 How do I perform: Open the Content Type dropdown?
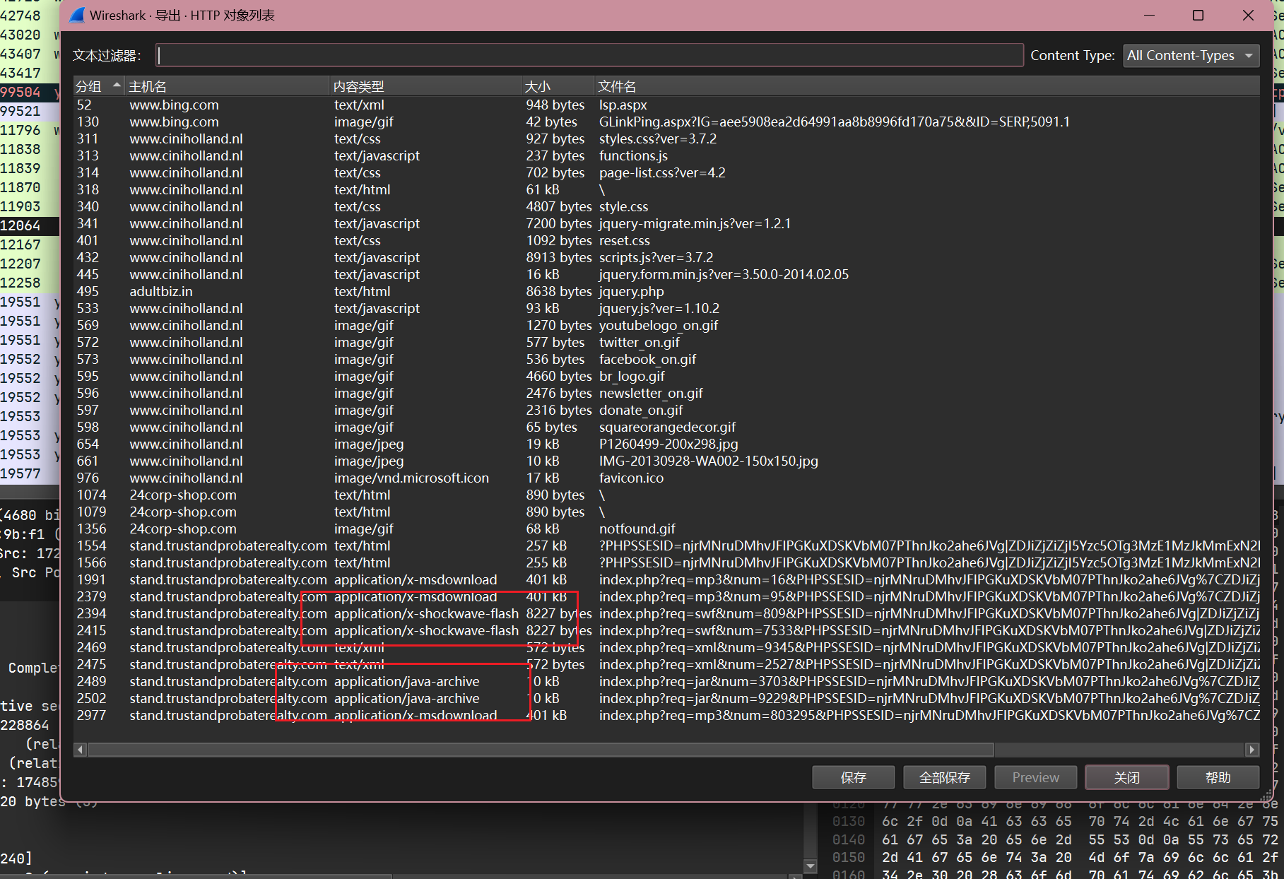1191,55
